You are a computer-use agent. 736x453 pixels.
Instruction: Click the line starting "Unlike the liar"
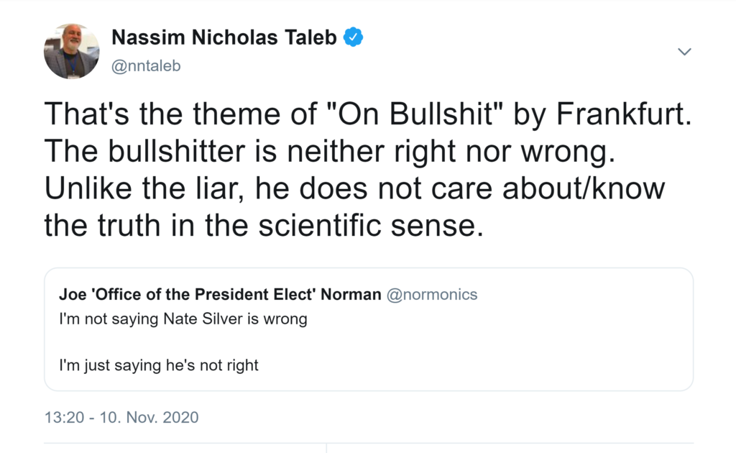(354, 188)
